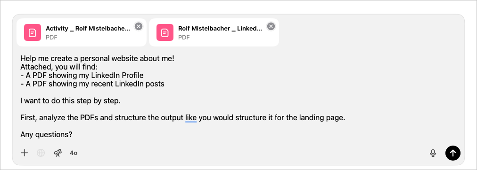
Task: Toggle the globe web search icon
Action: 41,153
